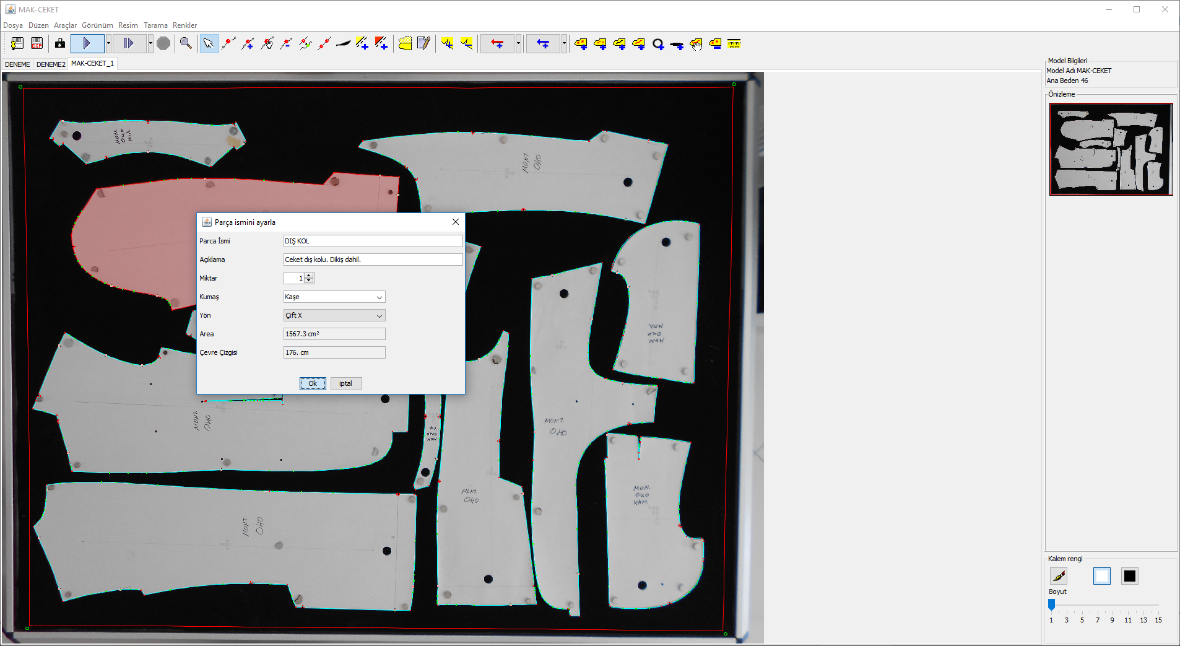Confirm dialog with Ok button

point(313,383)
